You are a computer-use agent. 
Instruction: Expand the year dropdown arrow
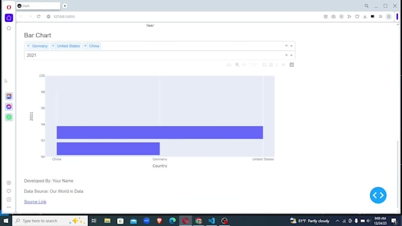point(291,55)
